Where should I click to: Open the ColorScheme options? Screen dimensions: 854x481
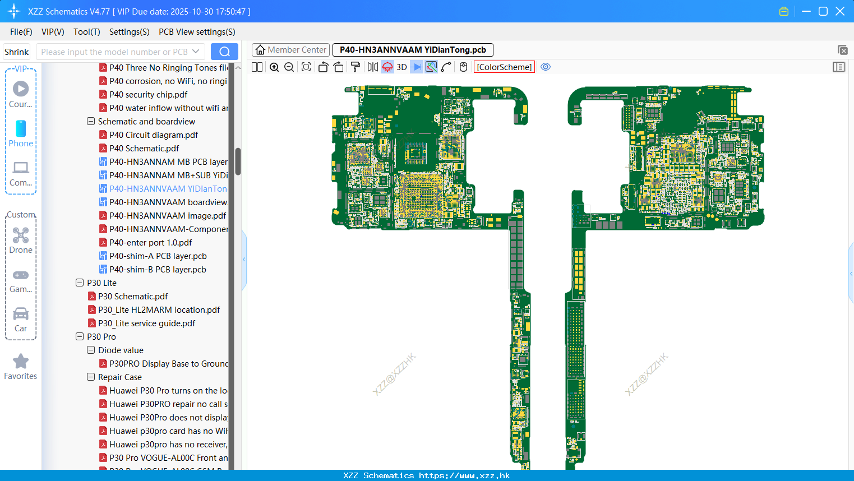pyautogui.click(x=504, y=67)
